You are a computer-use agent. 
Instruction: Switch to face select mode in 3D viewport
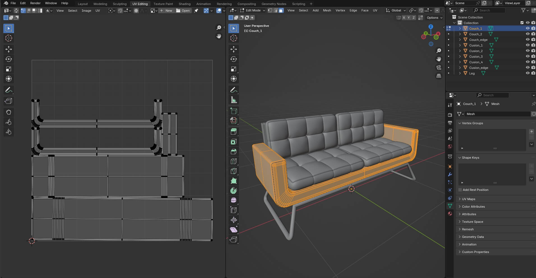(x=281, y=10)
